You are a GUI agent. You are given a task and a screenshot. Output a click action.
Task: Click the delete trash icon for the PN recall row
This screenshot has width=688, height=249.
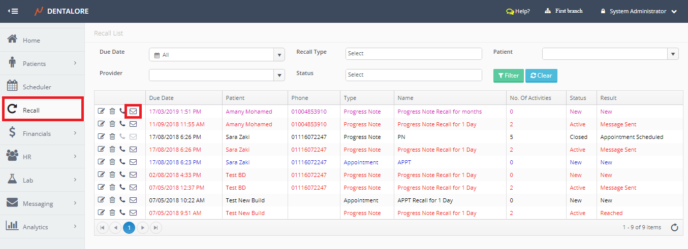tap(112, 137)
